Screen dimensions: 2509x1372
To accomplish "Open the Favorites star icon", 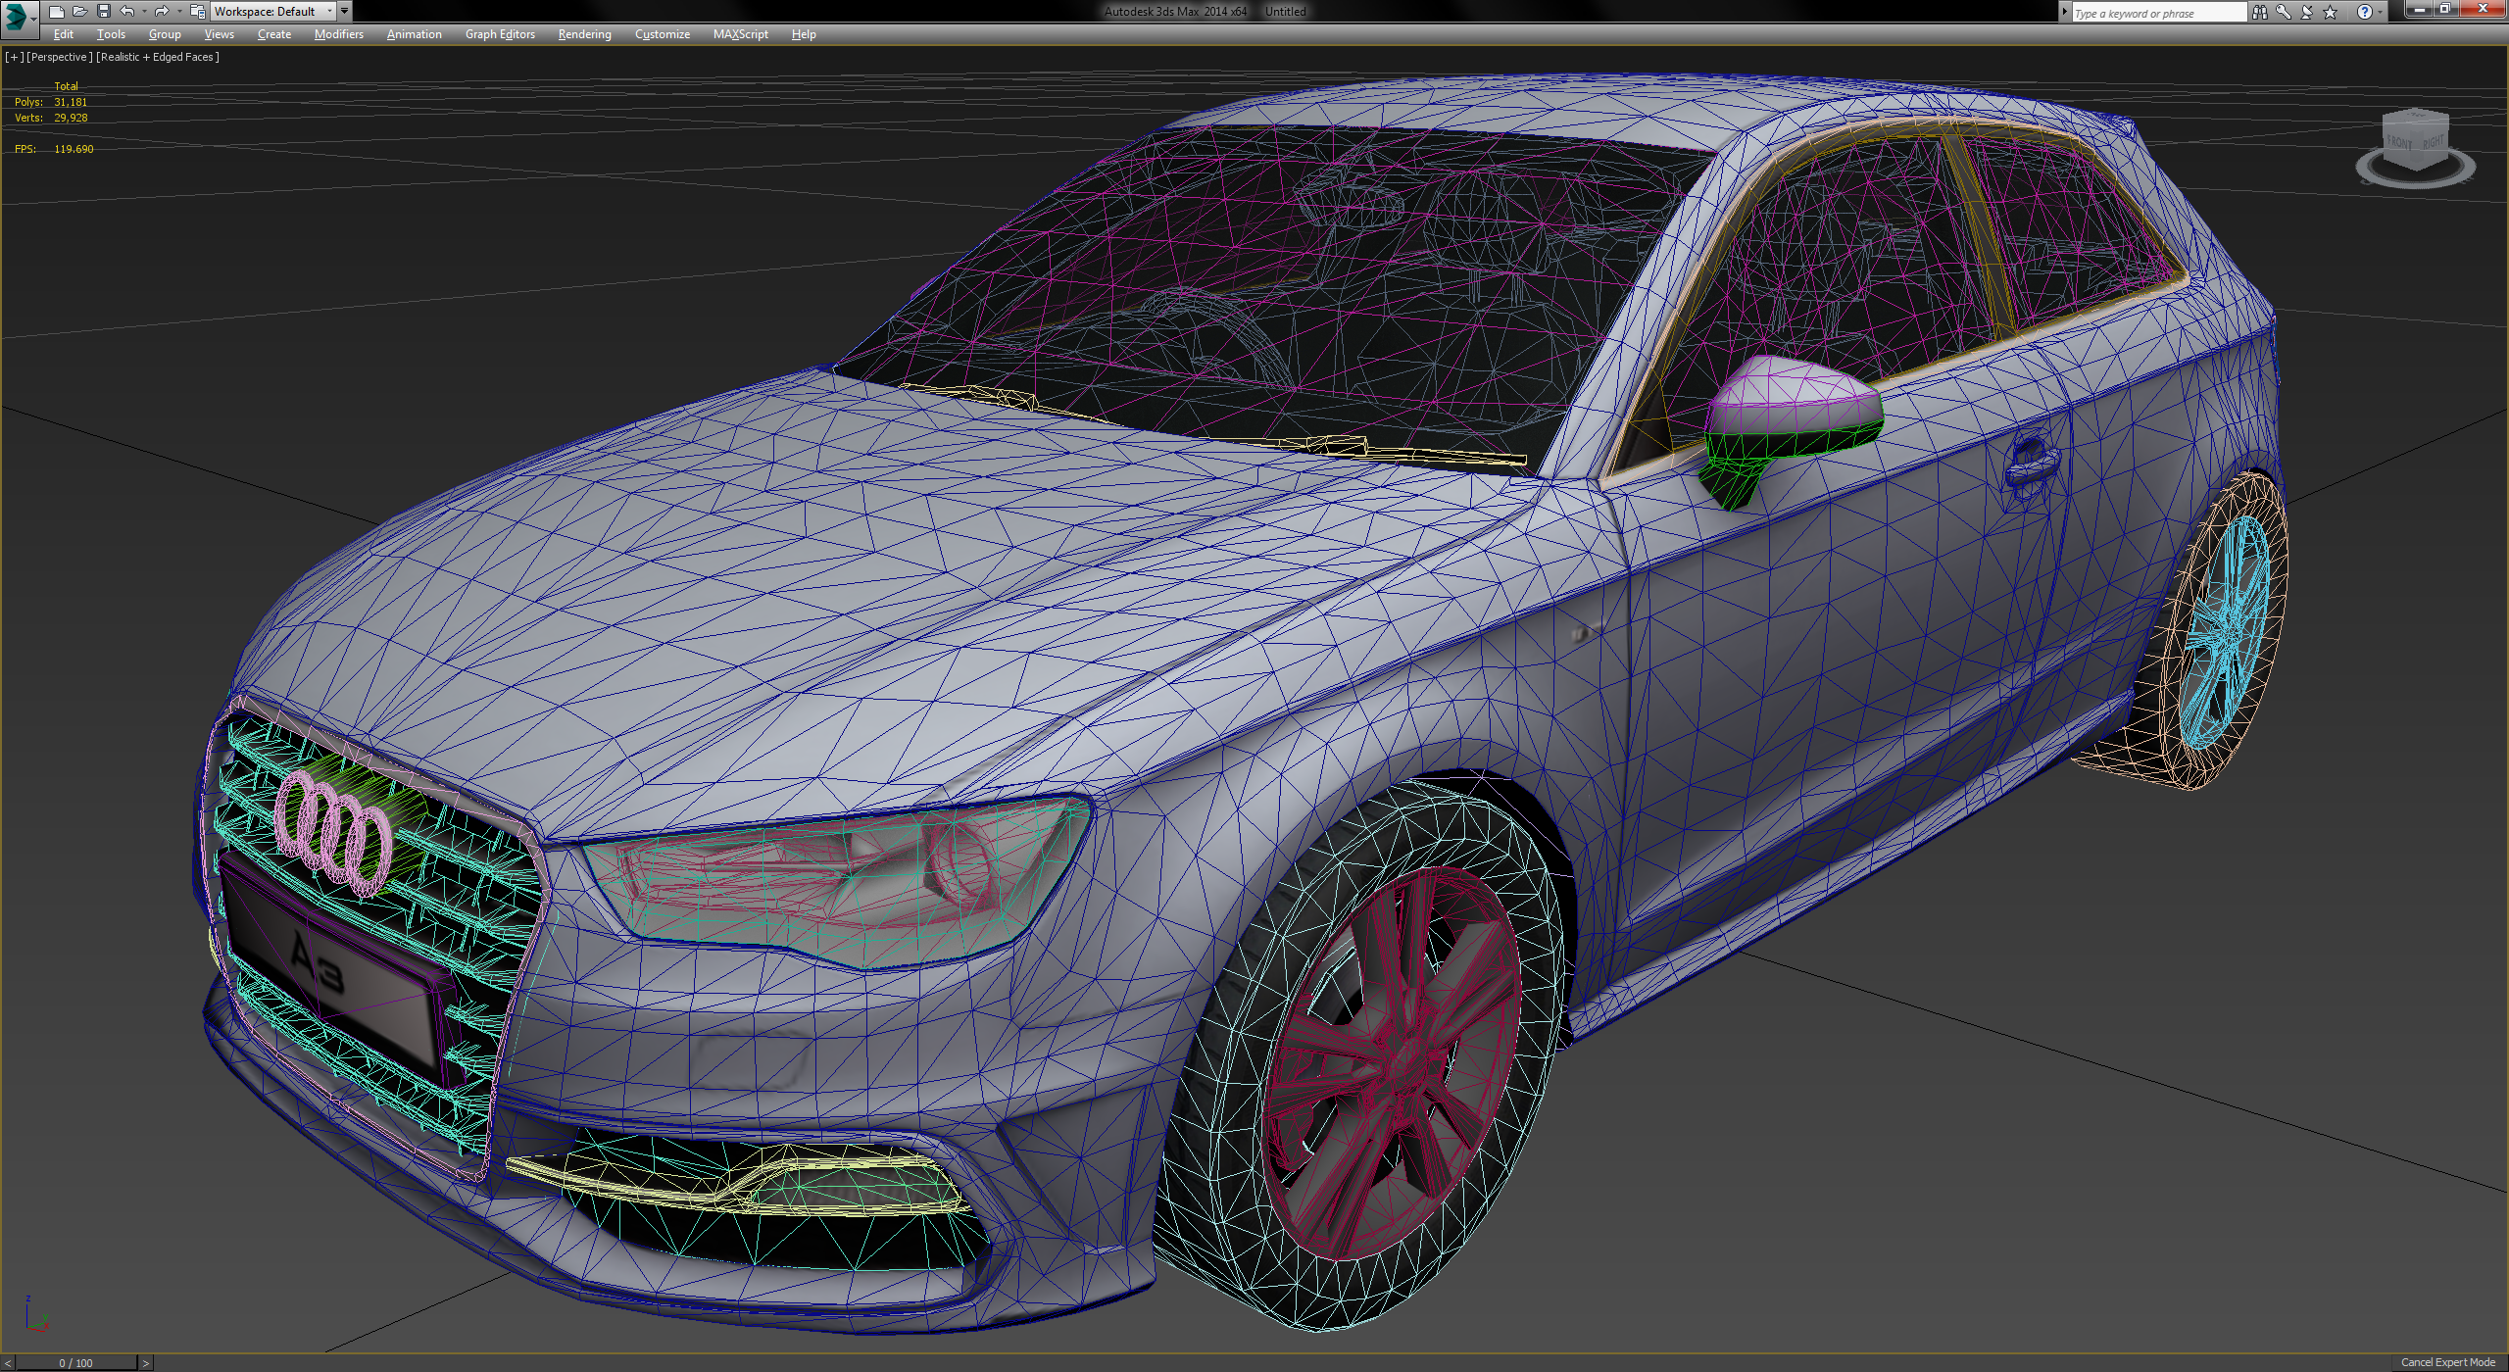I will tap(2330, 12).
